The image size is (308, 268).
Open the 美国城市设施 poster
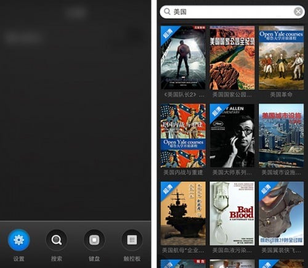[x=282, y=136]
